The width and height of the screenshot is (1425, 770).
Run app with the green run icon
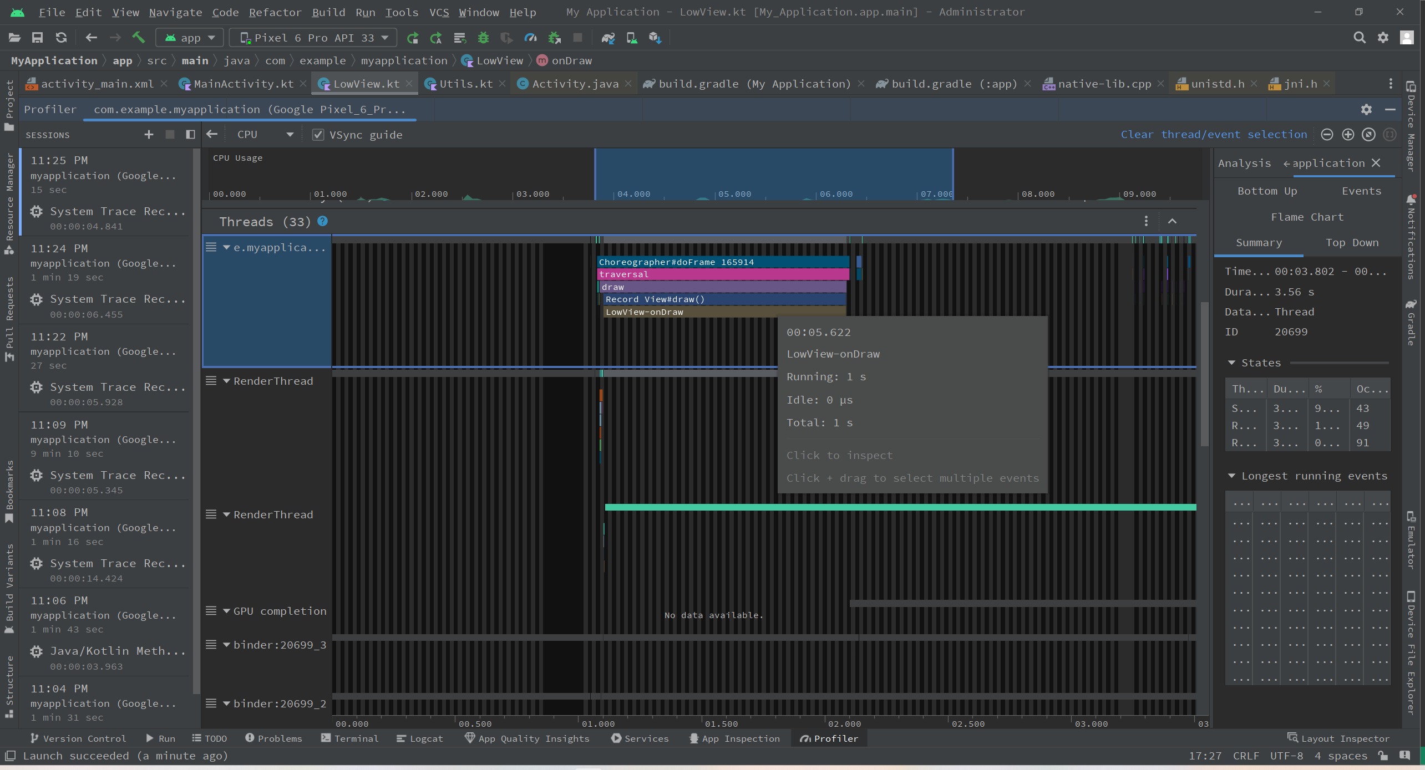[412, 38]
